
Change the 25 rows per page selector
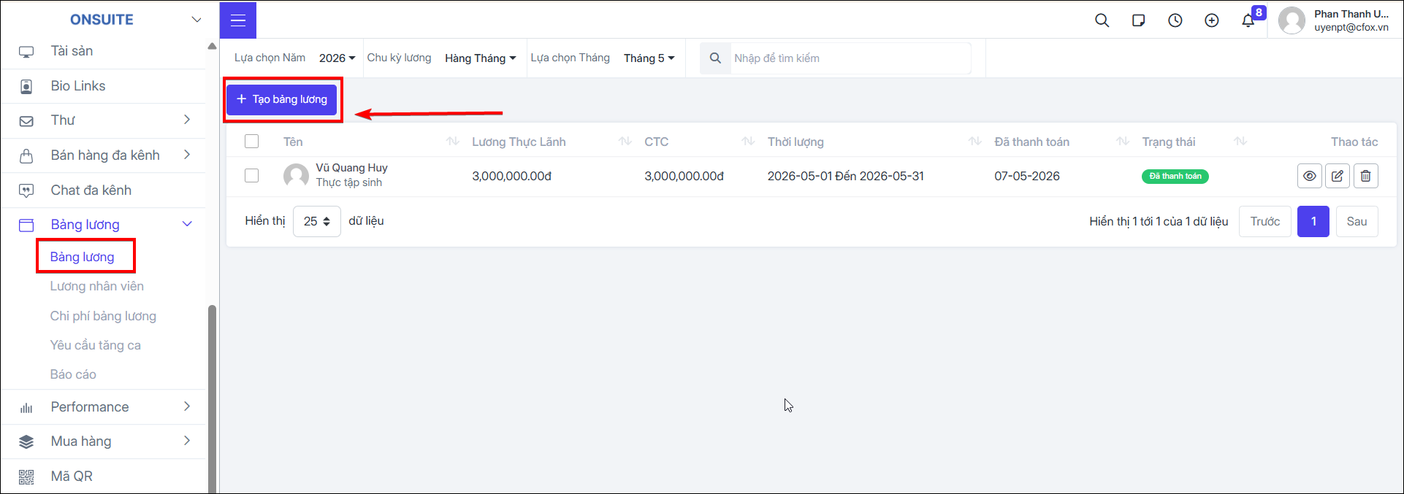point(317,221)
